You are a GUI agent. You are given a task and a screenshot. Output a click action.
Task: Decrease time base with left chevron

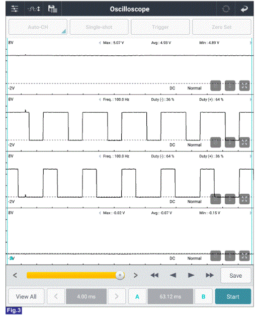(56, 296)
